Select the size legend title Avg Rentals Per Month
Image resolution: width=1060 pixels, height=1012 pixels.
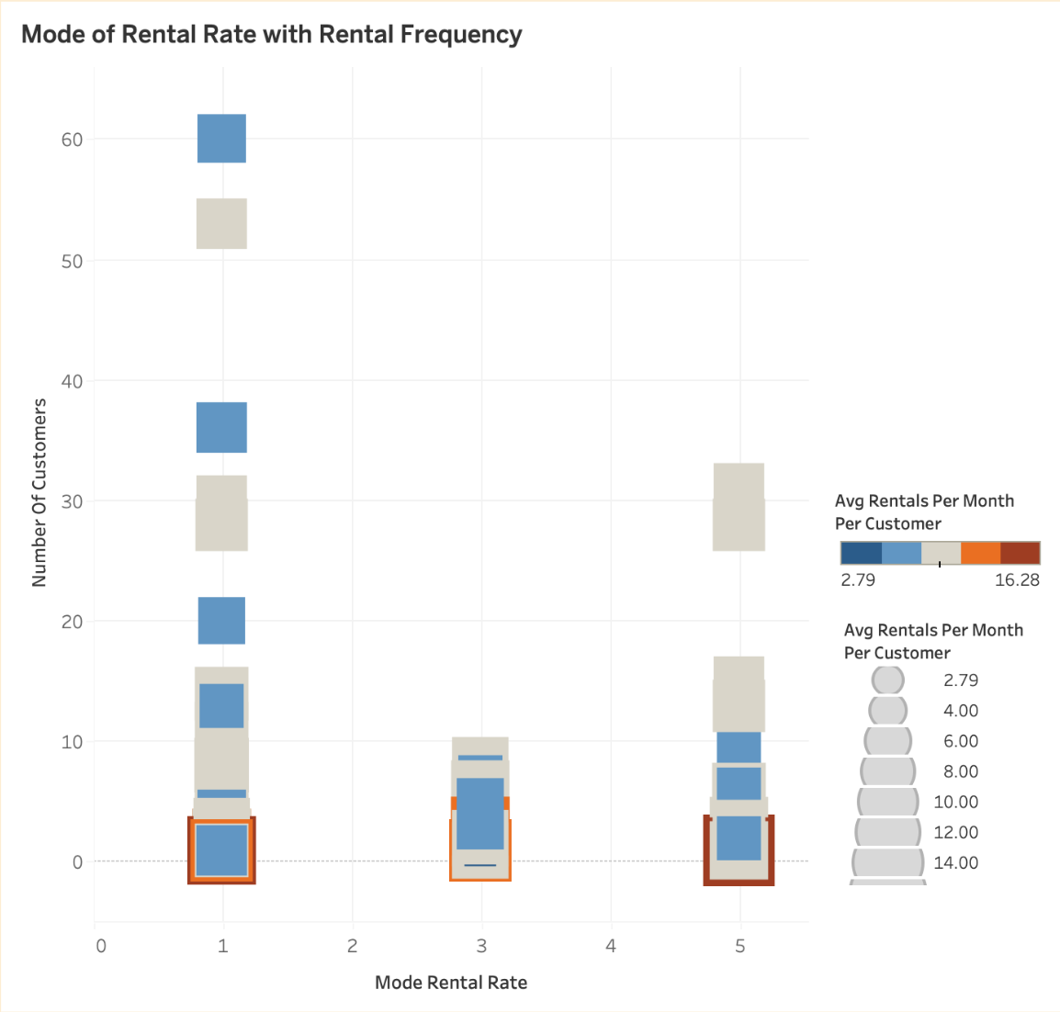click(932, 630)
